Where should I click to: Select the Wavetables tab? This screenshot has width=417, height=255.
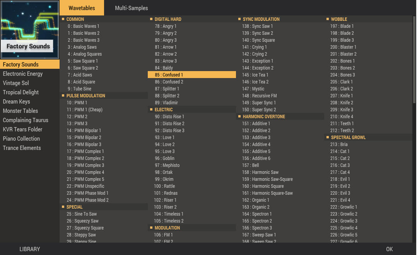[82, 8]
